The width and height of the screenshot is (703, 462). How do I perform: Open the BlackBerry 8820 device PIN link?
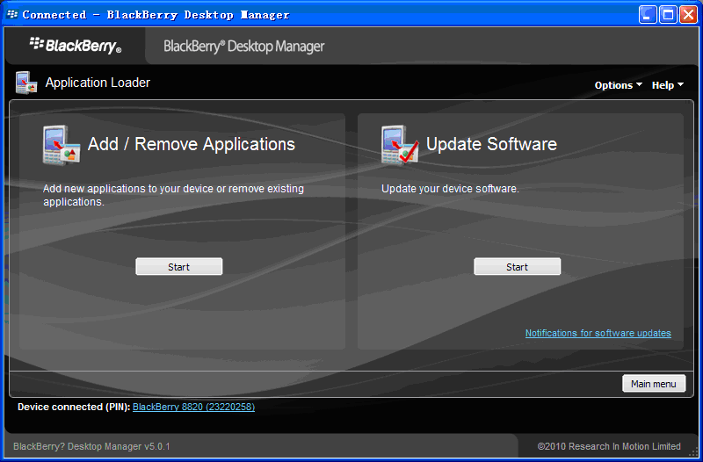pos(193,407)
